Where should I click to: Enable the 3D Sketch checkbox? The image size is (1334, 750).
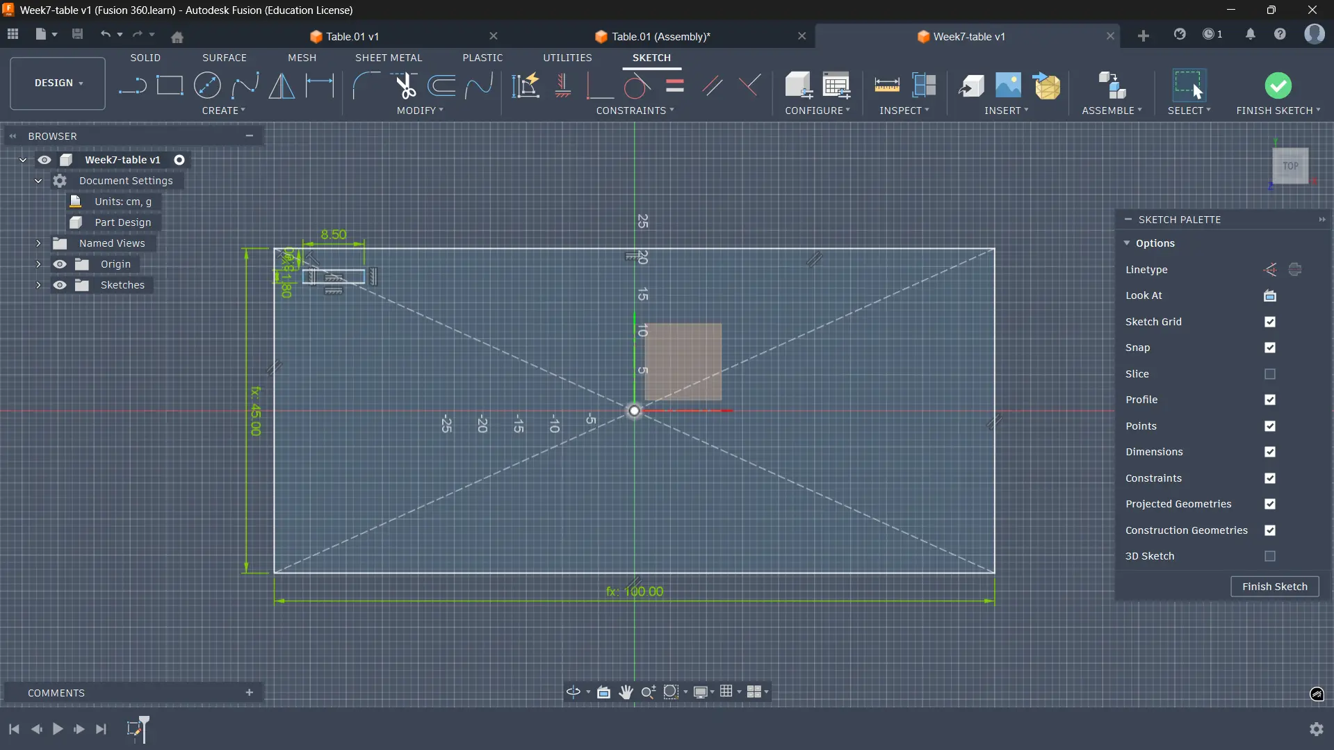(x=1270, y=556)
